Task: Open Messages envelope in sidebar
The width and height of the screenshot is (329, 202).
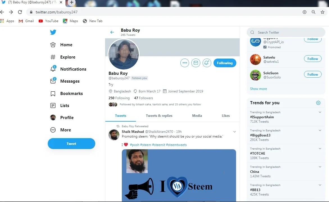Action: click(65, 81)
